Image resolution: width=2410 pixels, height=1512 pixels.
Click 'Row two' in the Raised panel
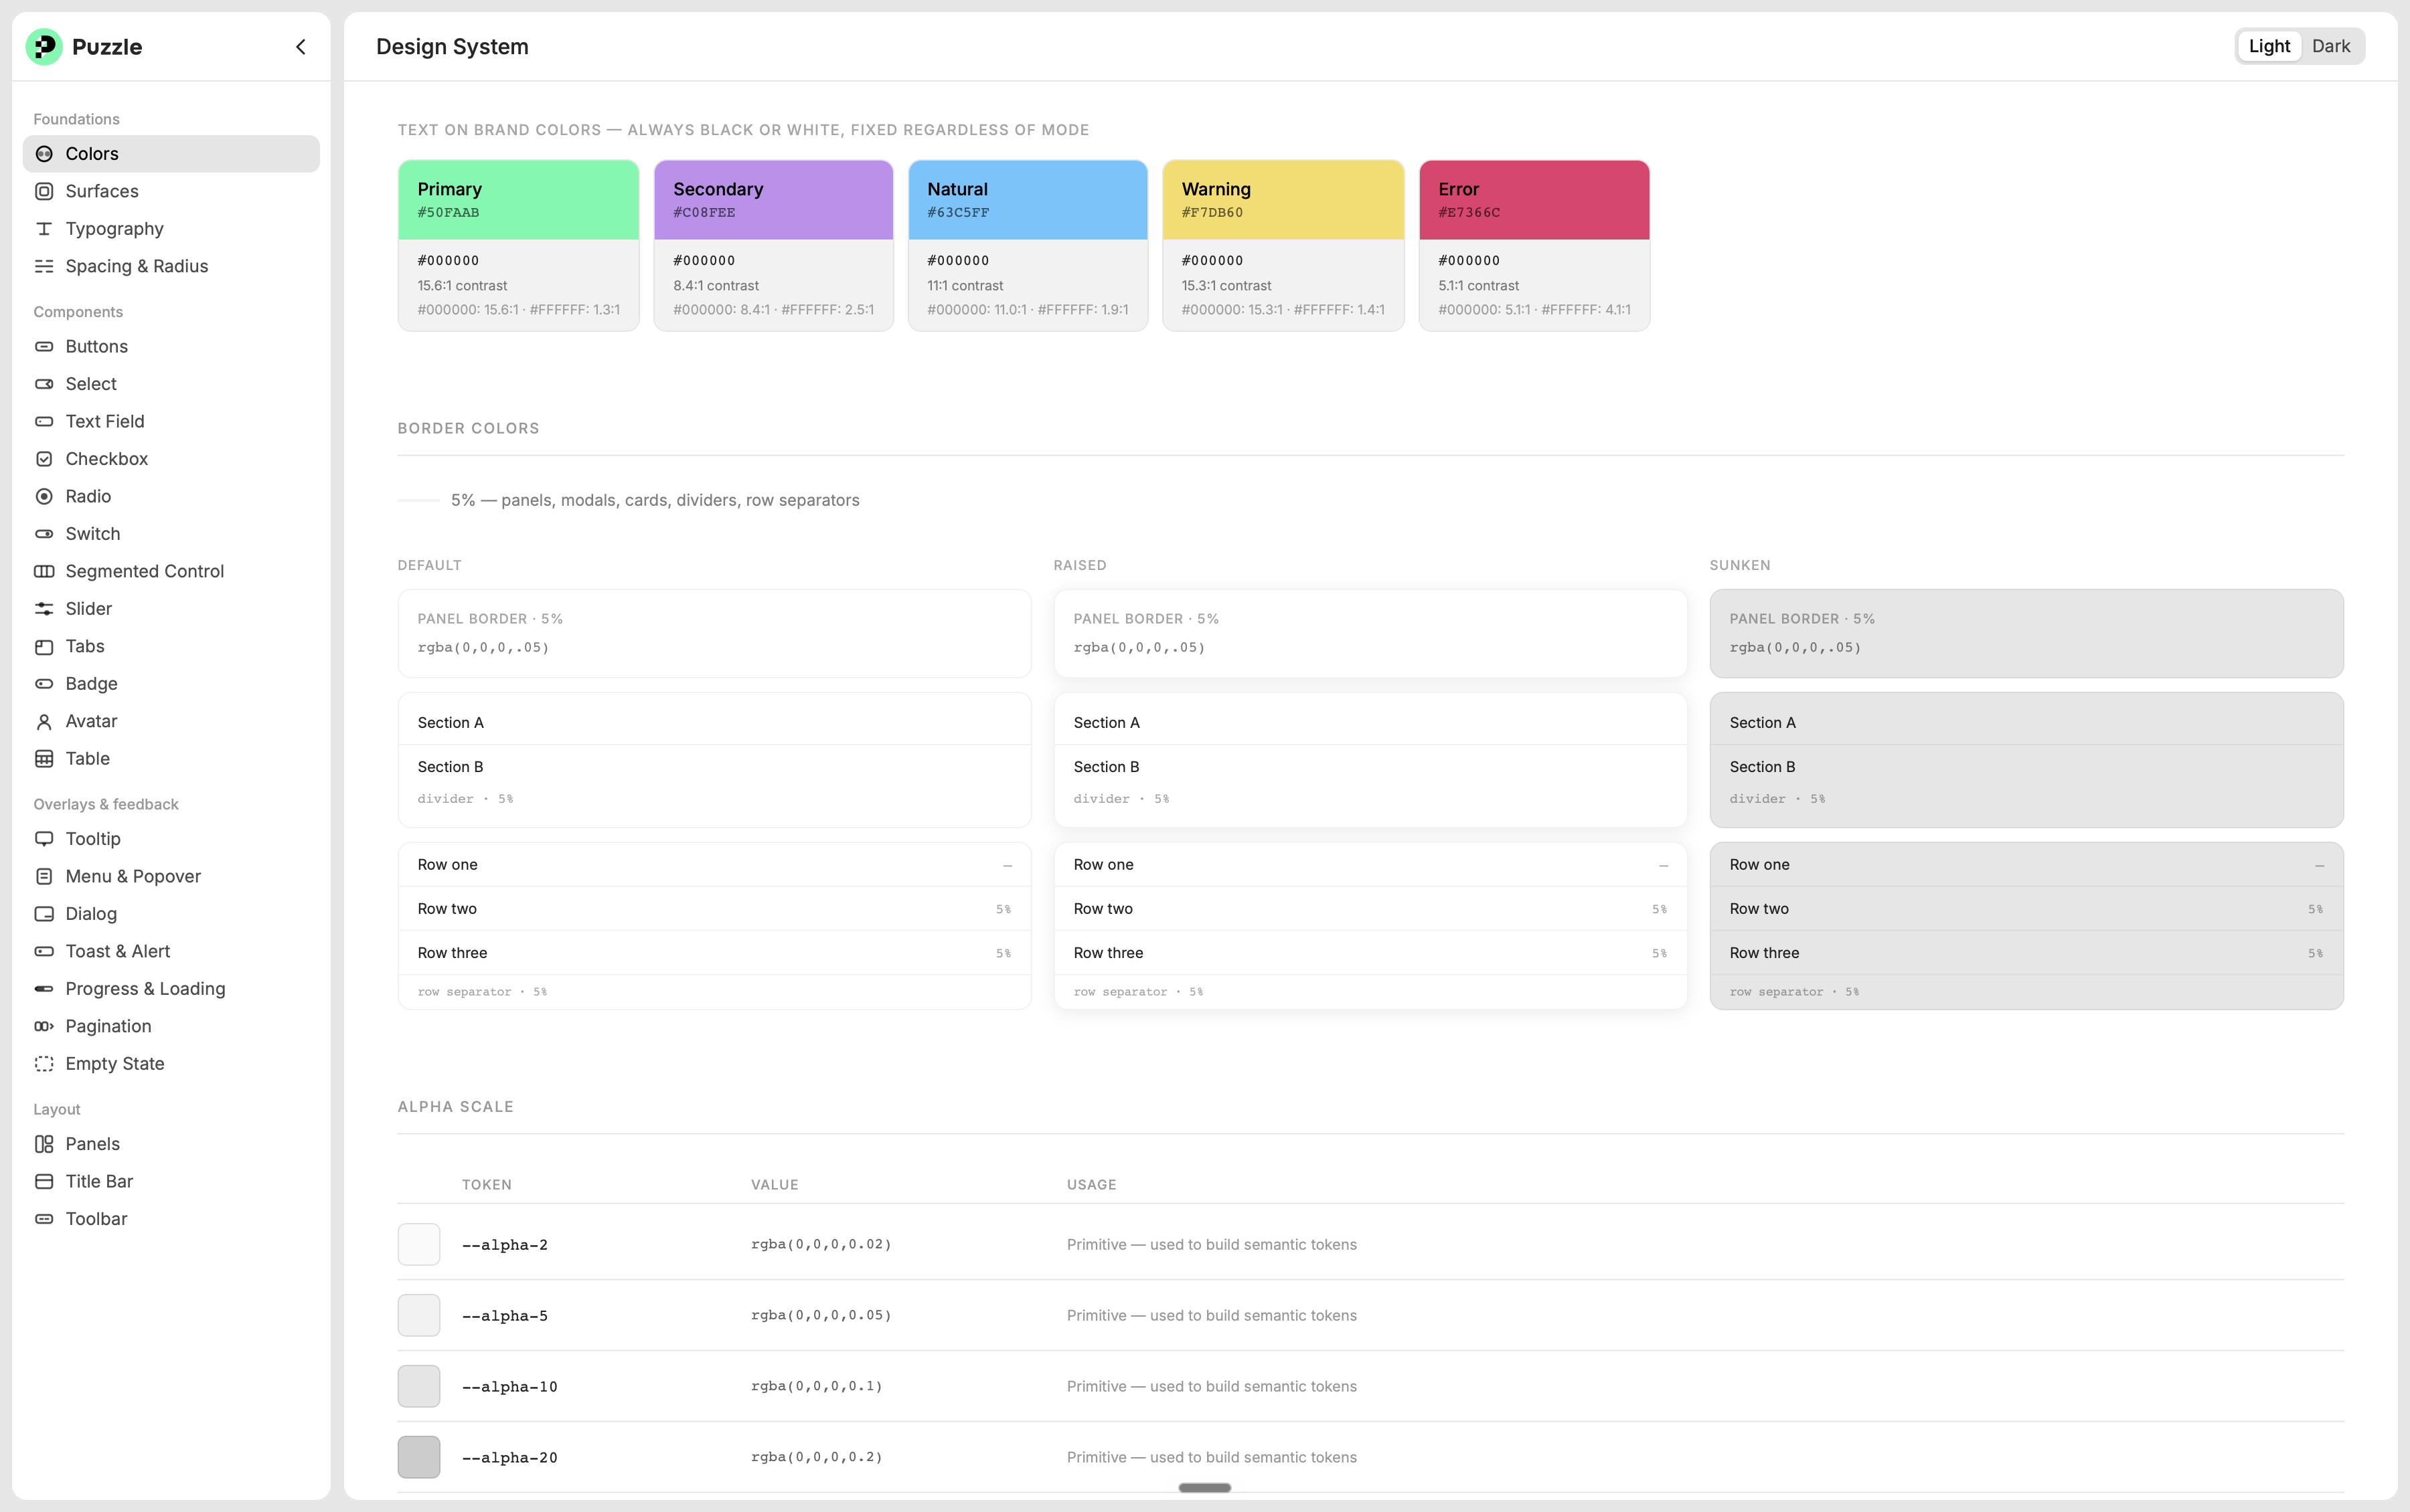1103,909
